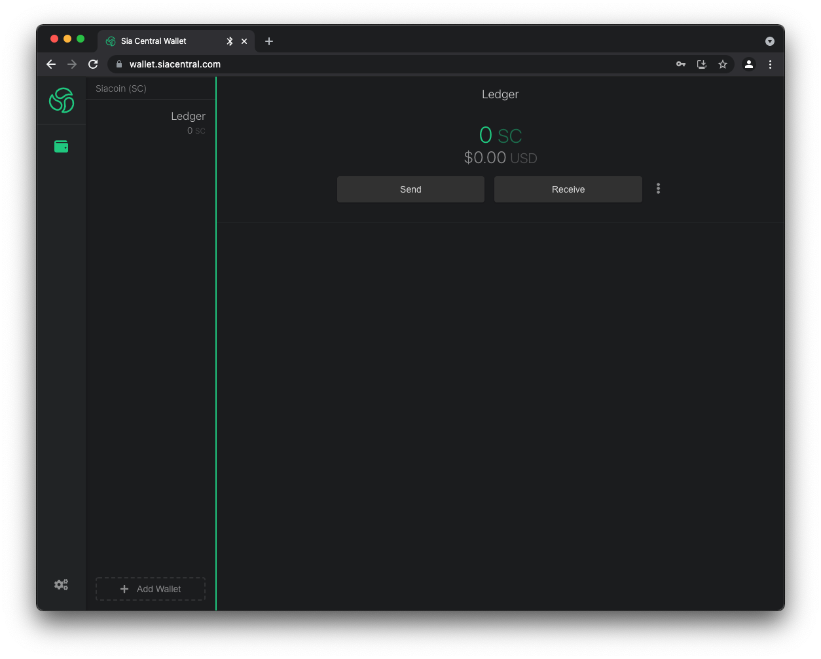821x659 pixels.
Task: Go forward using the browser forward arrow
Action: tap(72, 64)
